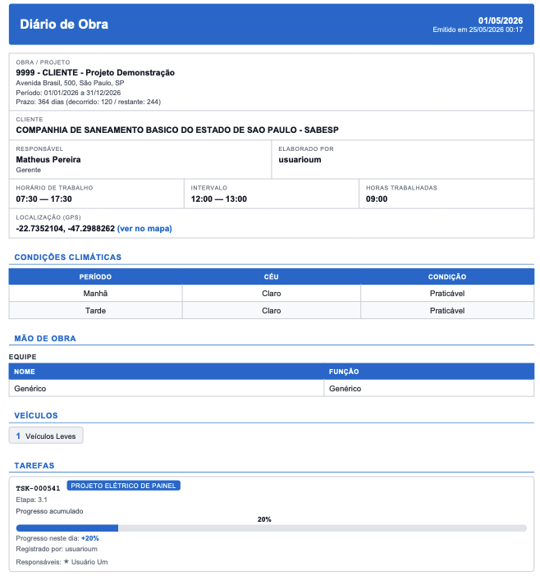Click responsible name 'Matheus Pereira'
This screenshot has height=580, width=540.
pyautogui.click(x=48, y=159)
